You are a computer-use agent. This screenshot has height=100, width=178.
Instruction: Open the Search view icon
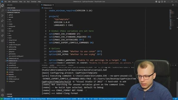pos(3,11)
